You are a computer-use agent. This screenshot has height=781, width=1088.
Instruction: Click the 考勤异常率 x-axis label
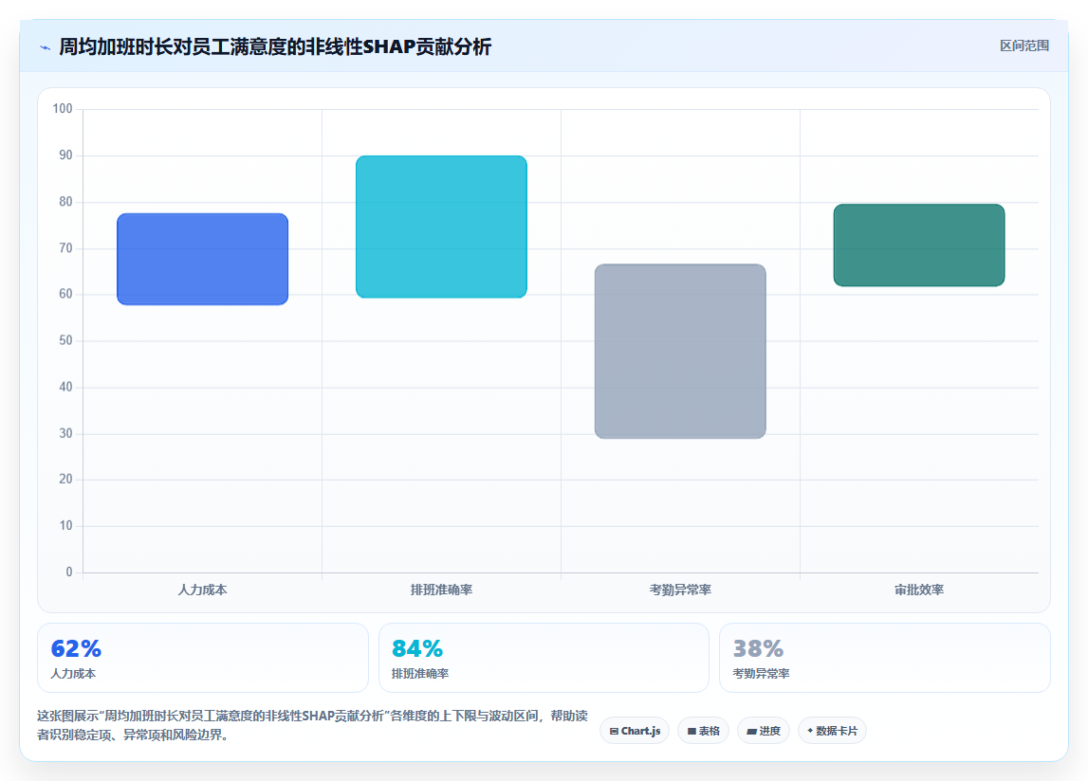(x=680, y=590)
